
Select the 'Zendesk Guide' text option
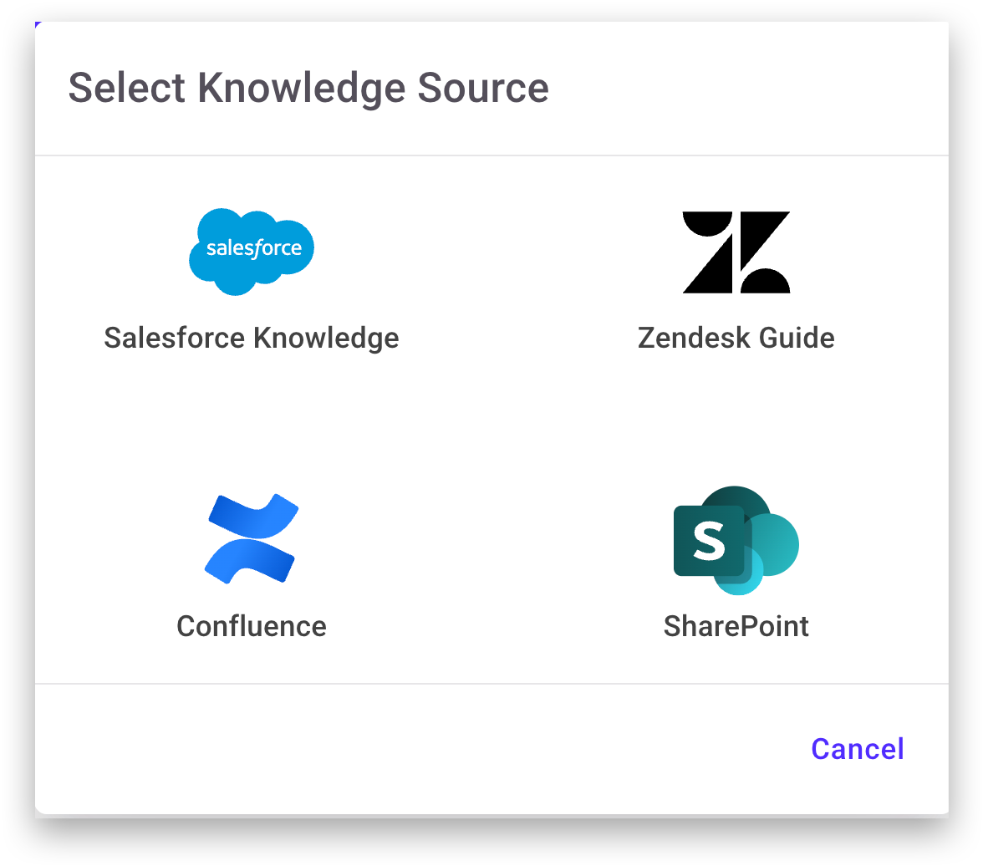736,339
